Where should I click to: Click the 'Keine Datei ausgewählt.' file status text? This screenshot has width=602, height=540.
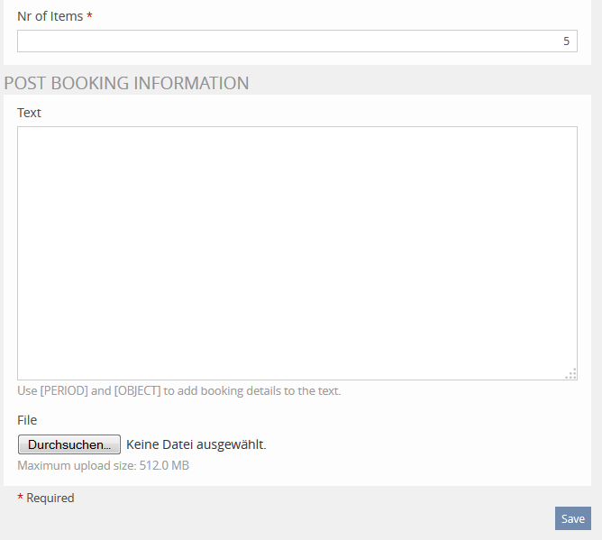[x=196, y=444]
